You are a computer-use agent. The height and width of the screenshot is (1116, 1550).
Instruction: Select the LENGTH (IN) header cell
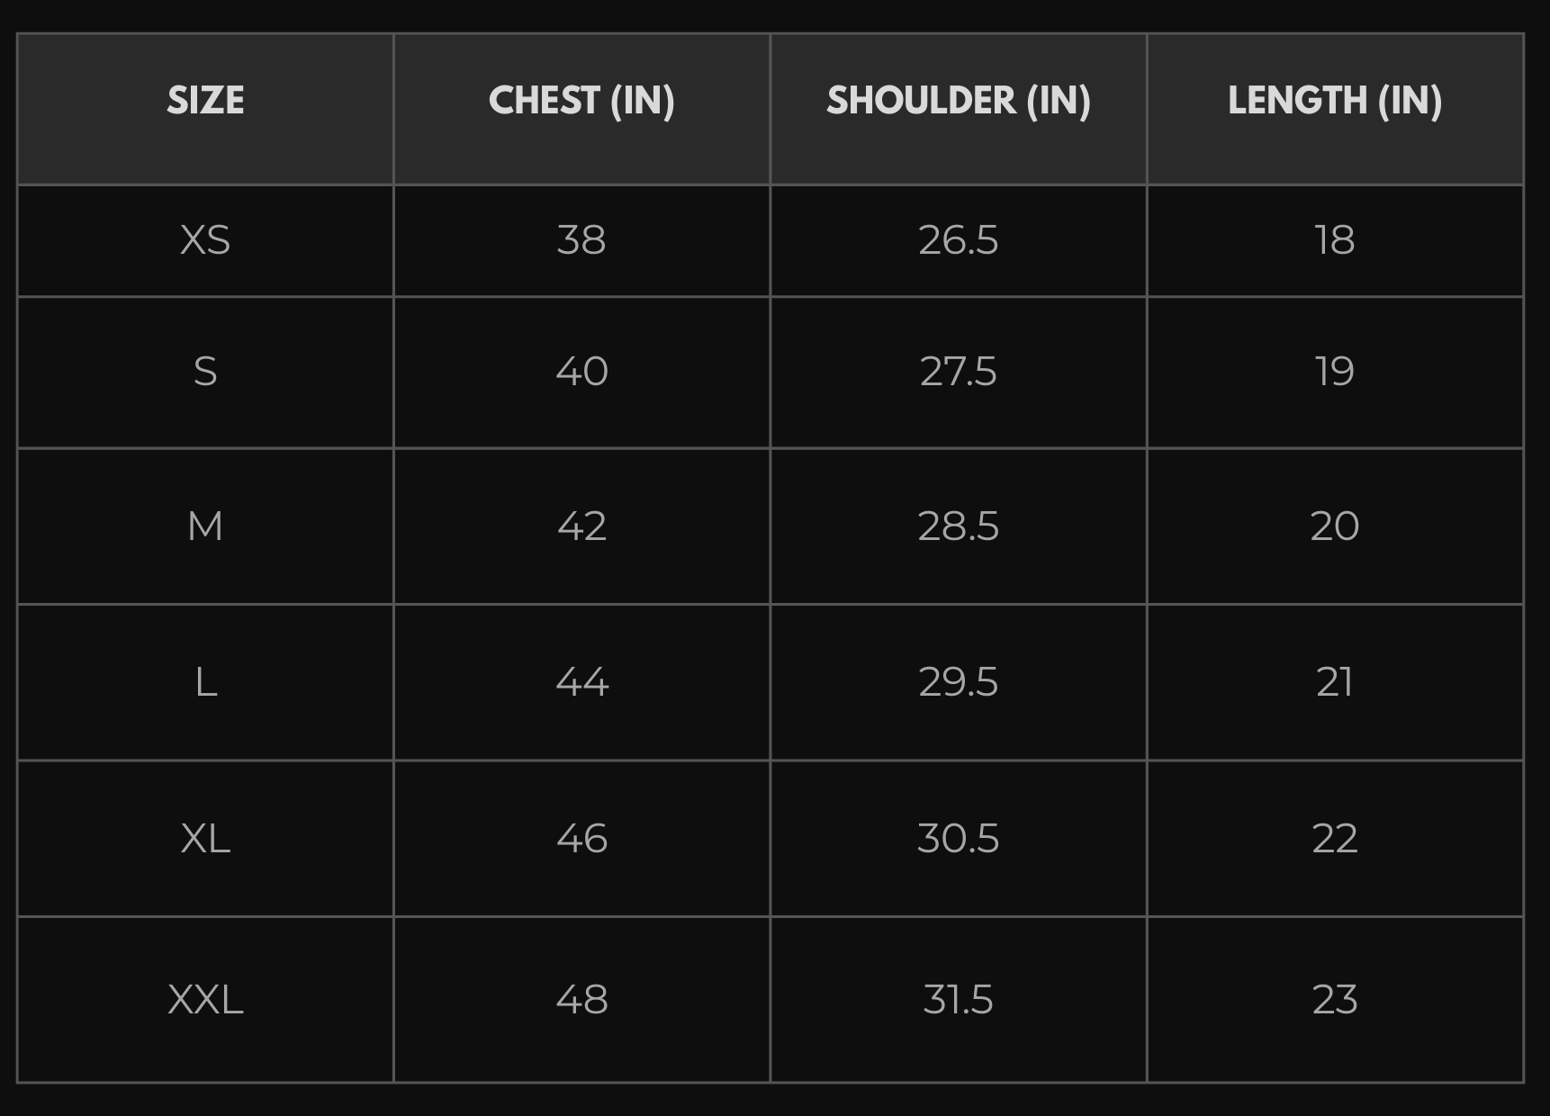click(x=1335, y=101)
